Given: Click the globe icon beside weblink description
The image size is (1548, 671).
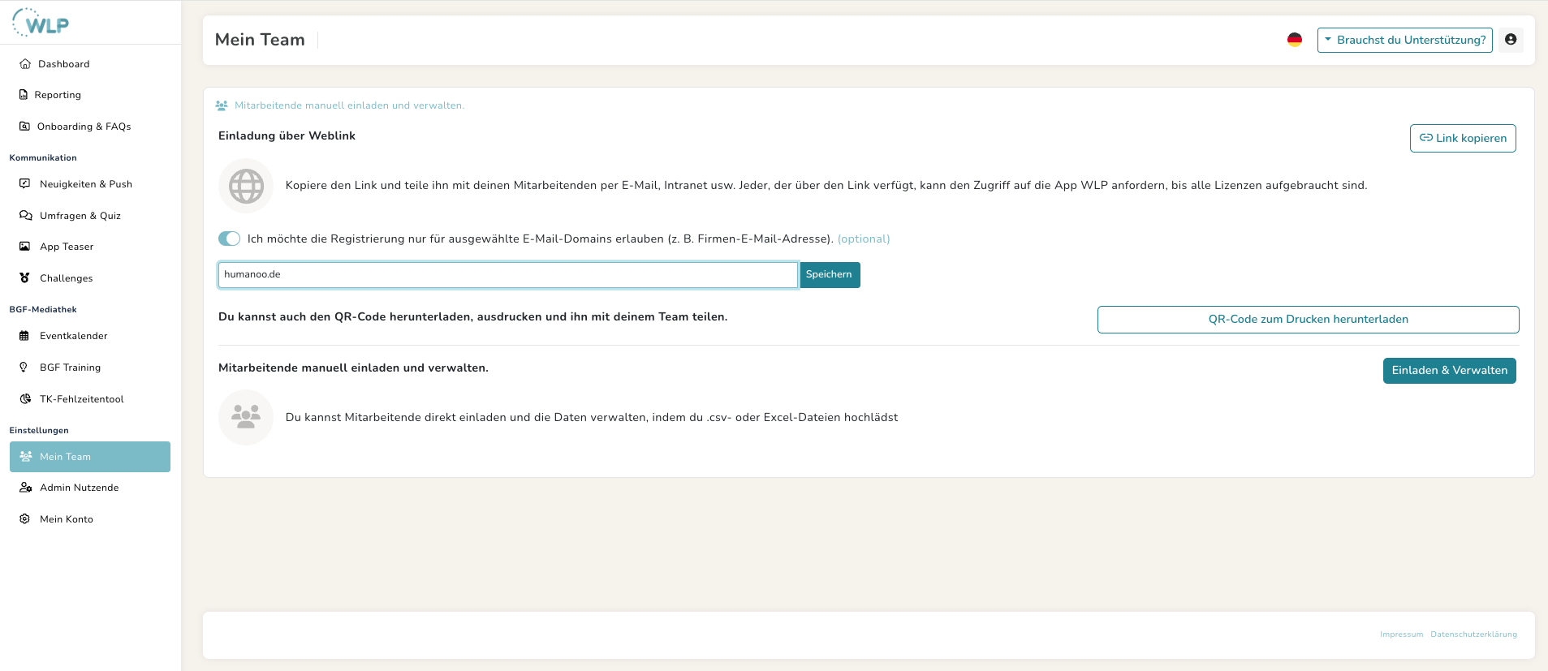Looking at the screenshot, I should 246,186.
